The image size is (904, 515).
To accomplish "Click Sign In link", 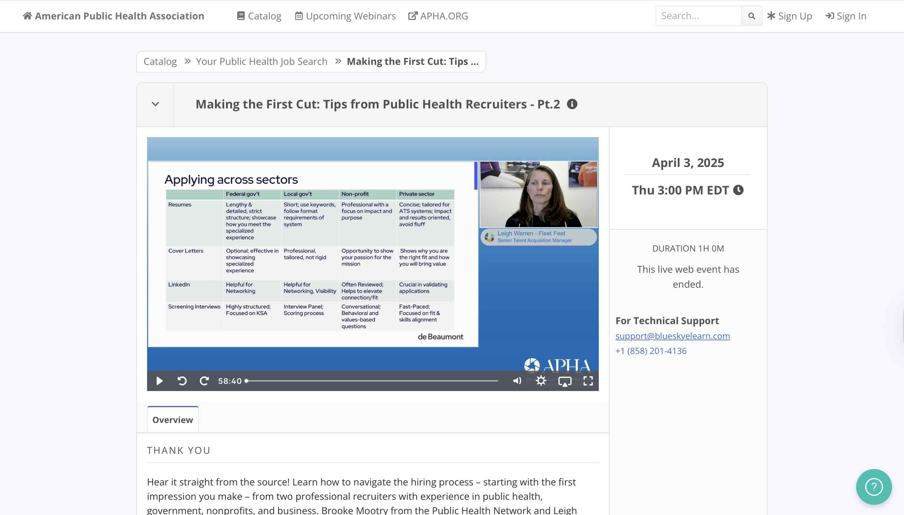I will [x=846, y=16].
